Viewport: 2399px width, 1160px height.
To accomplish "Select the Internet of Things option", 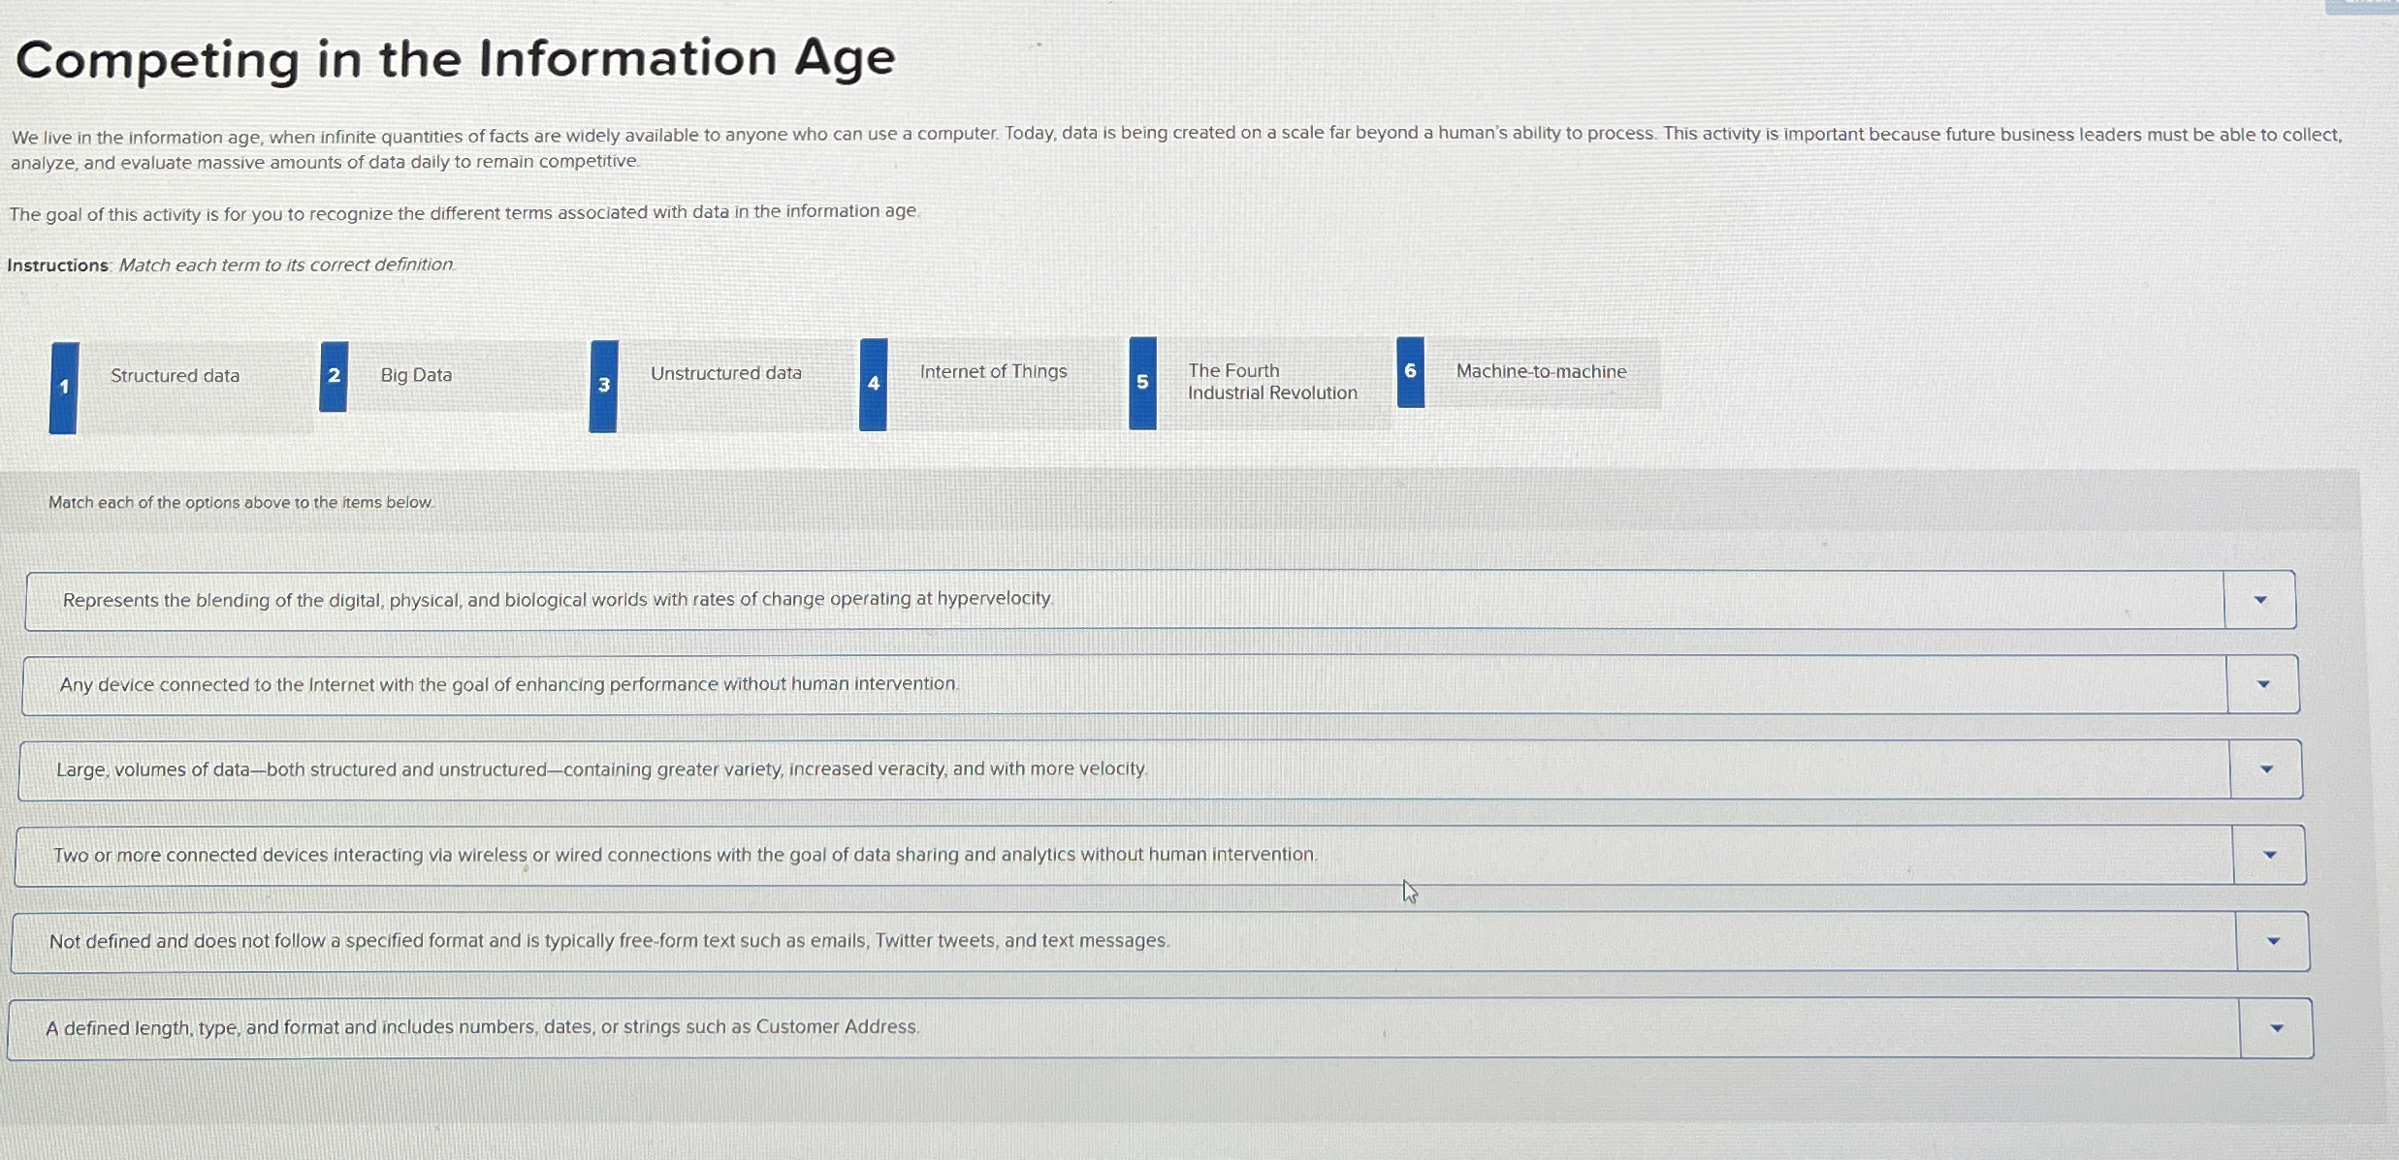I will [993, 372].
